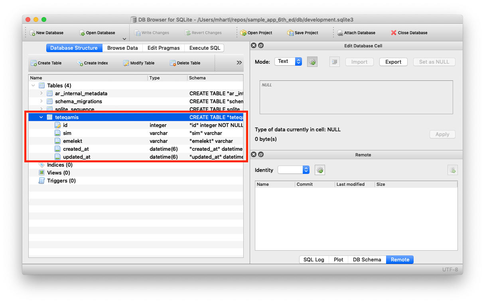Show more toolbar items via double chevron

(x=239, y=62)
